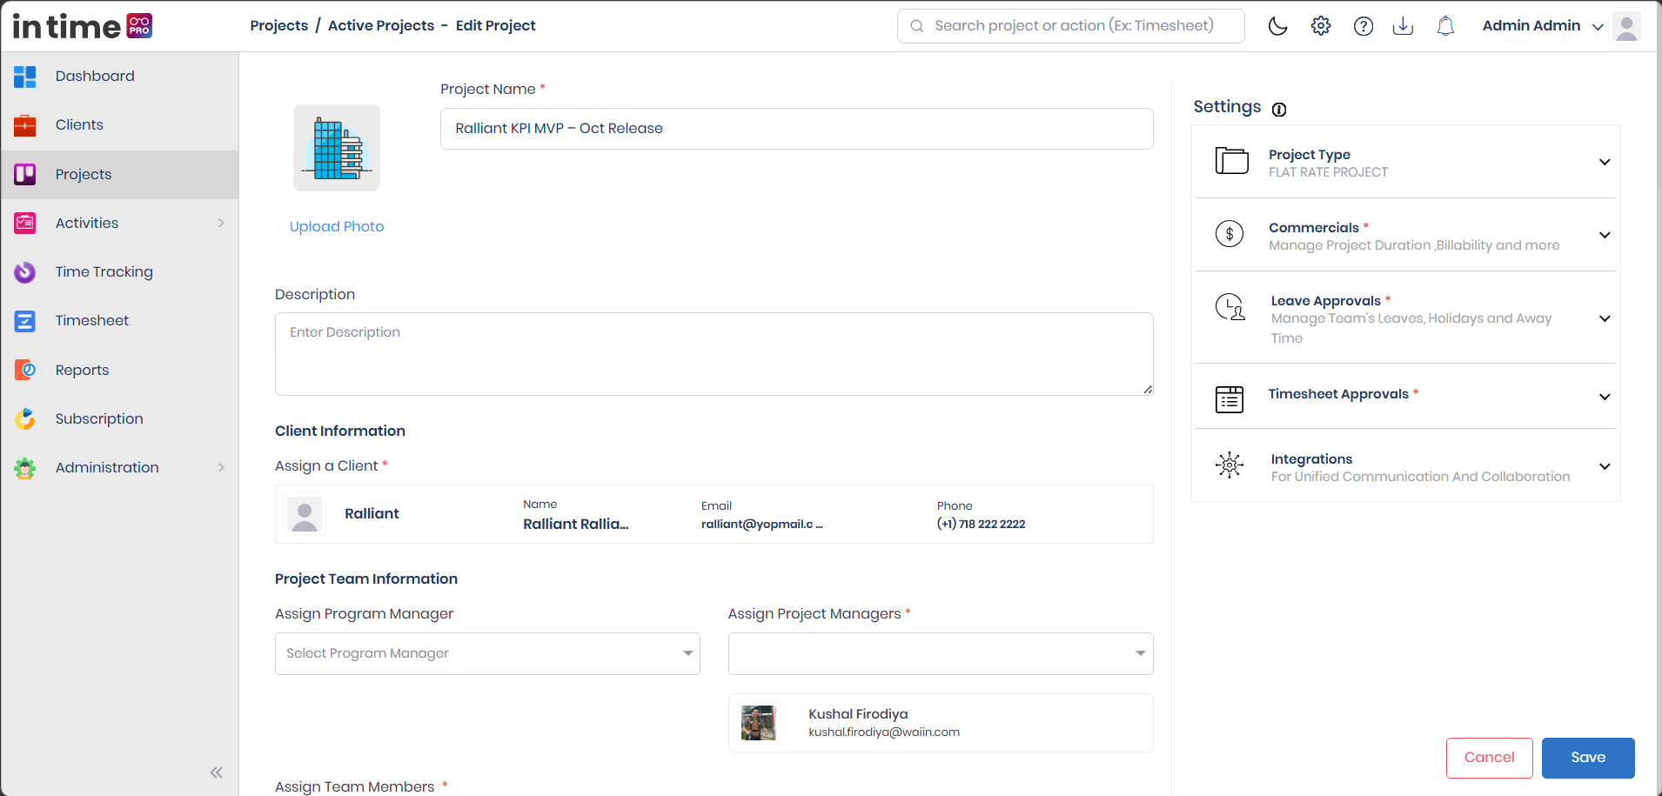
Task: Open Admin Admin account menu arrow
Action: tap(1598, 27)
